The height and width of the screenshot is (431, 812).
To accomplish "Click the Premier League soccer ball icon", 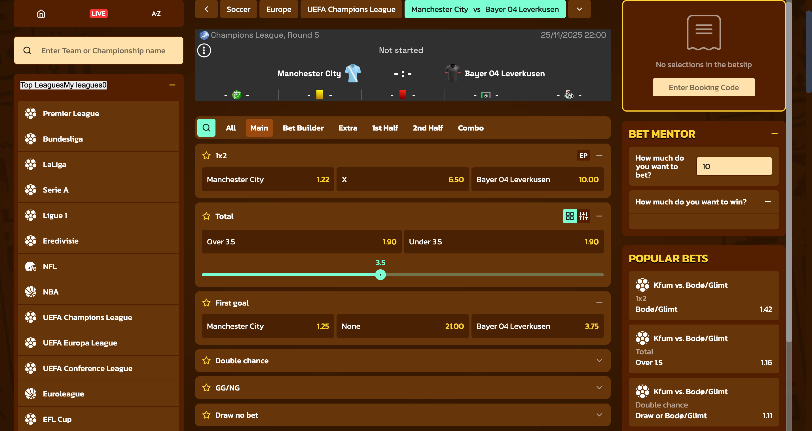I will click(x=31, y=113).
